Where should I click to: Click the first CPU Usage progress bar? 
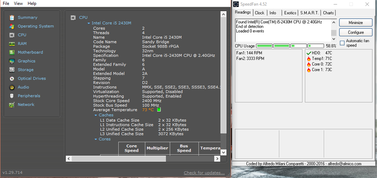click(264, 46)
